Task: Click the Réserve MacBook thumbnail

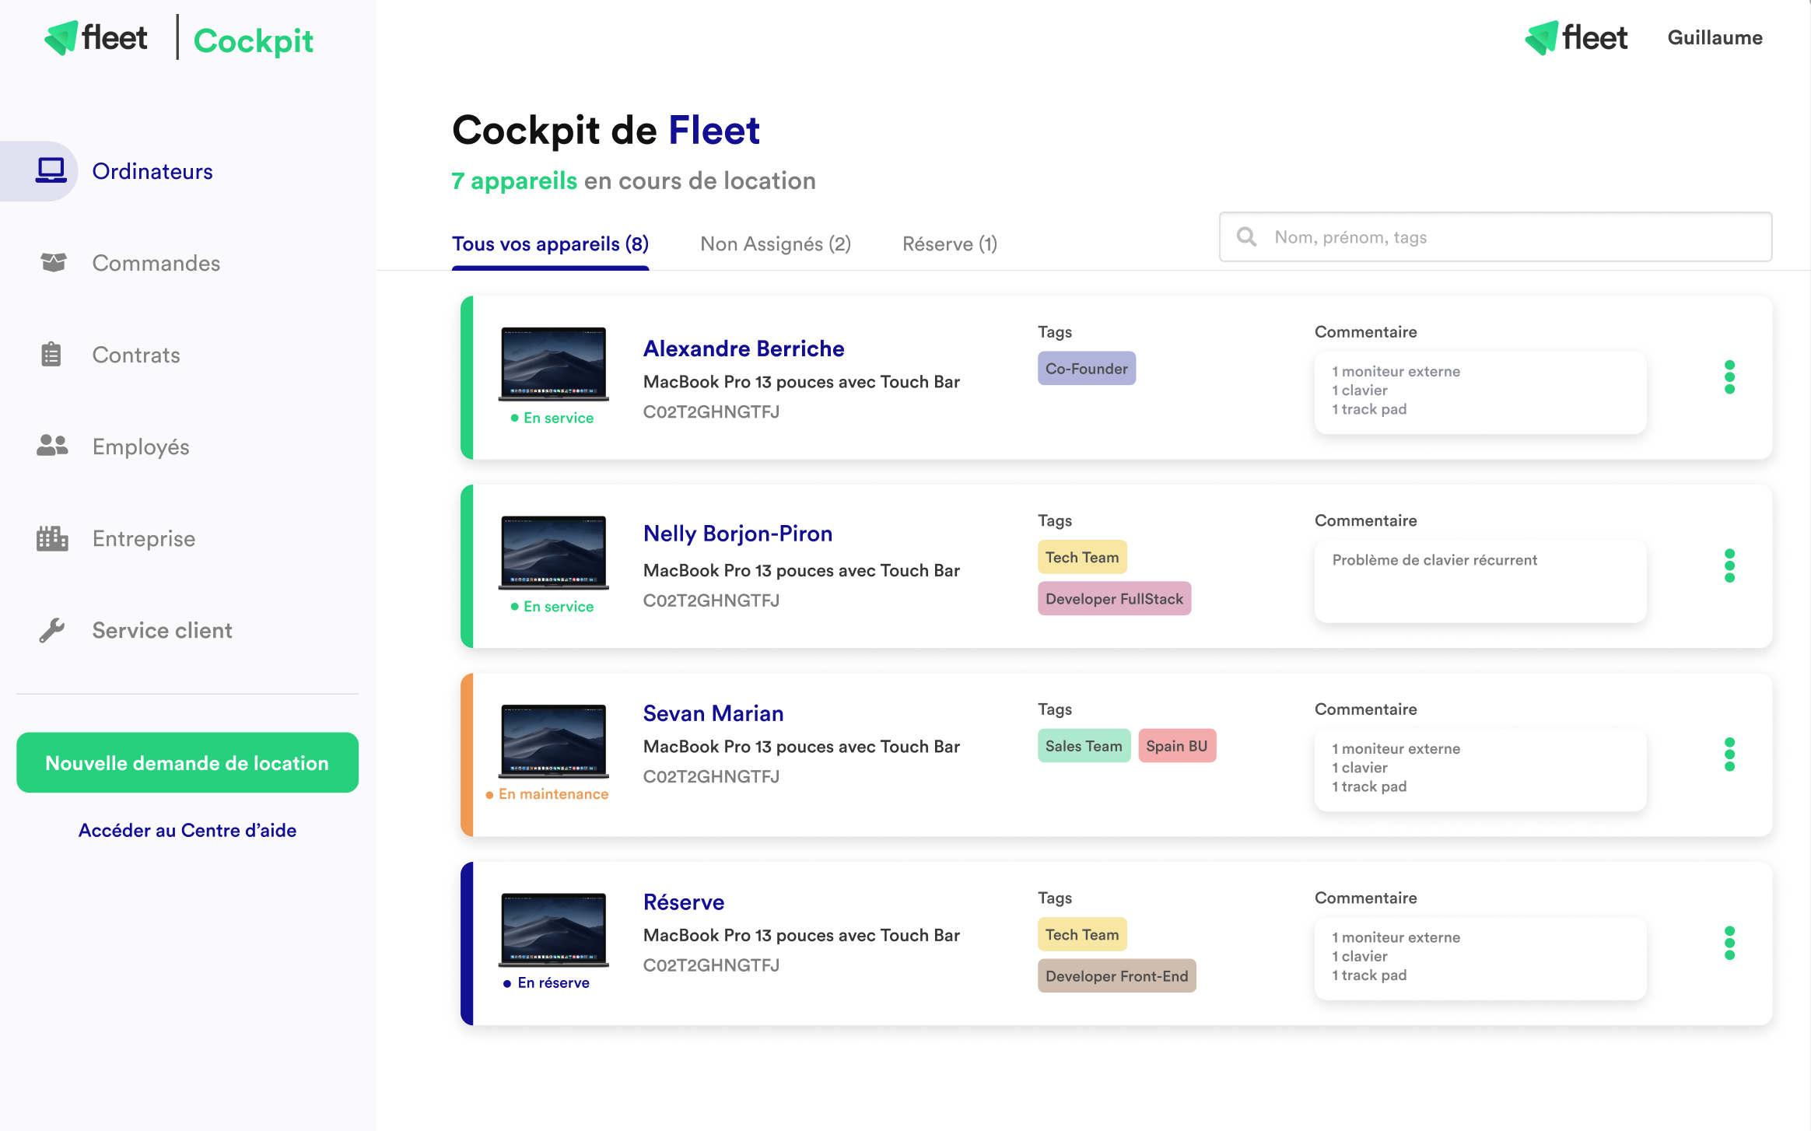Action: (x=553, y=930)
